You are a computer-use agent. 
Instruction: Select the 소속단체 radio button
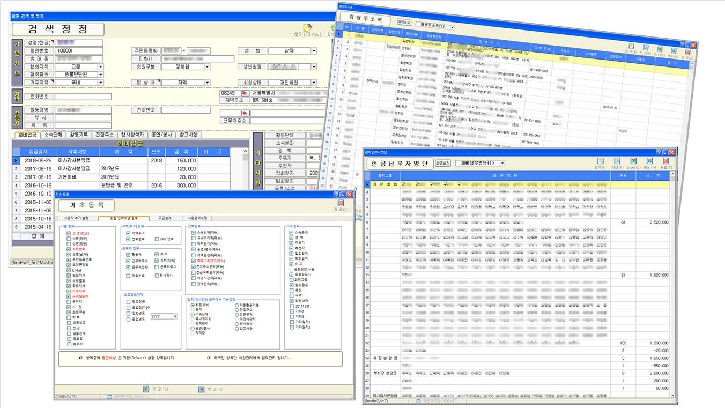pos(193,315)
